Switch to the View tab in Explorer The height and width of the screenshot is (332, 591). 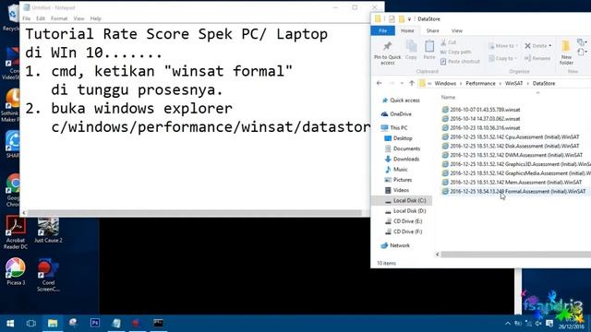[x=457, y=30]
